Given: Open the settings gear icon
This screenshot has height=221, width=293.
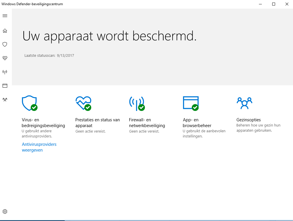Looking at the screenshot, I should (x=5, y=211).
